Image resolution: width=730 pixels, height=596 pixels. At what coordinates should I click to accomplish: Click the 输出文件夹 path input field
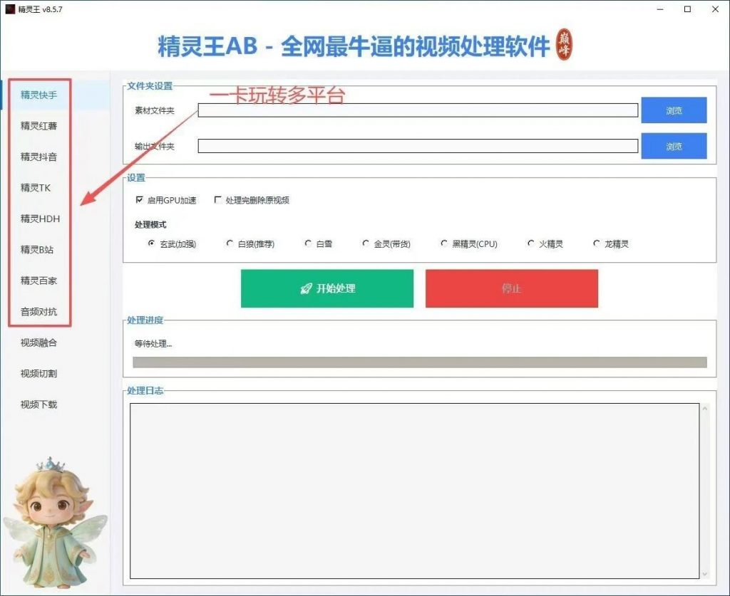click(x=418, y=146)
